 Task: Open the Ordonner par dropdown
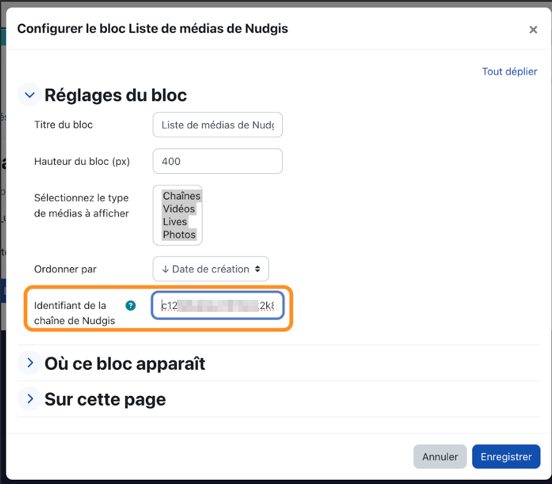point(210,269)
